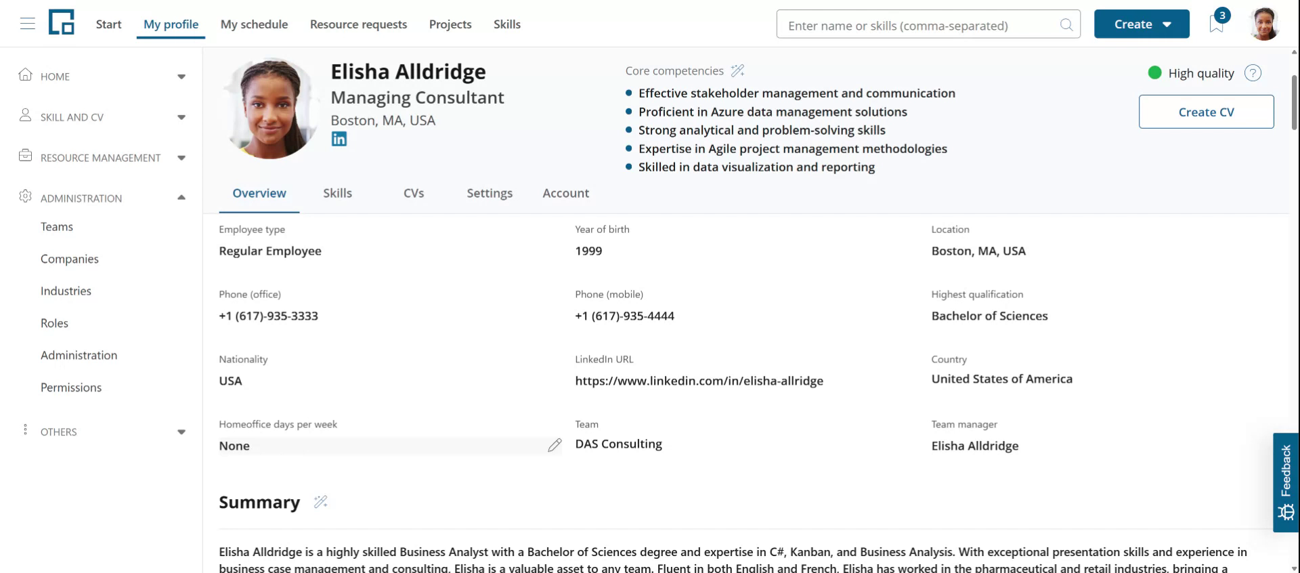The image size is (1300, 573).
Task: Open Start in top navigation
Action: (x=108, y=24)
